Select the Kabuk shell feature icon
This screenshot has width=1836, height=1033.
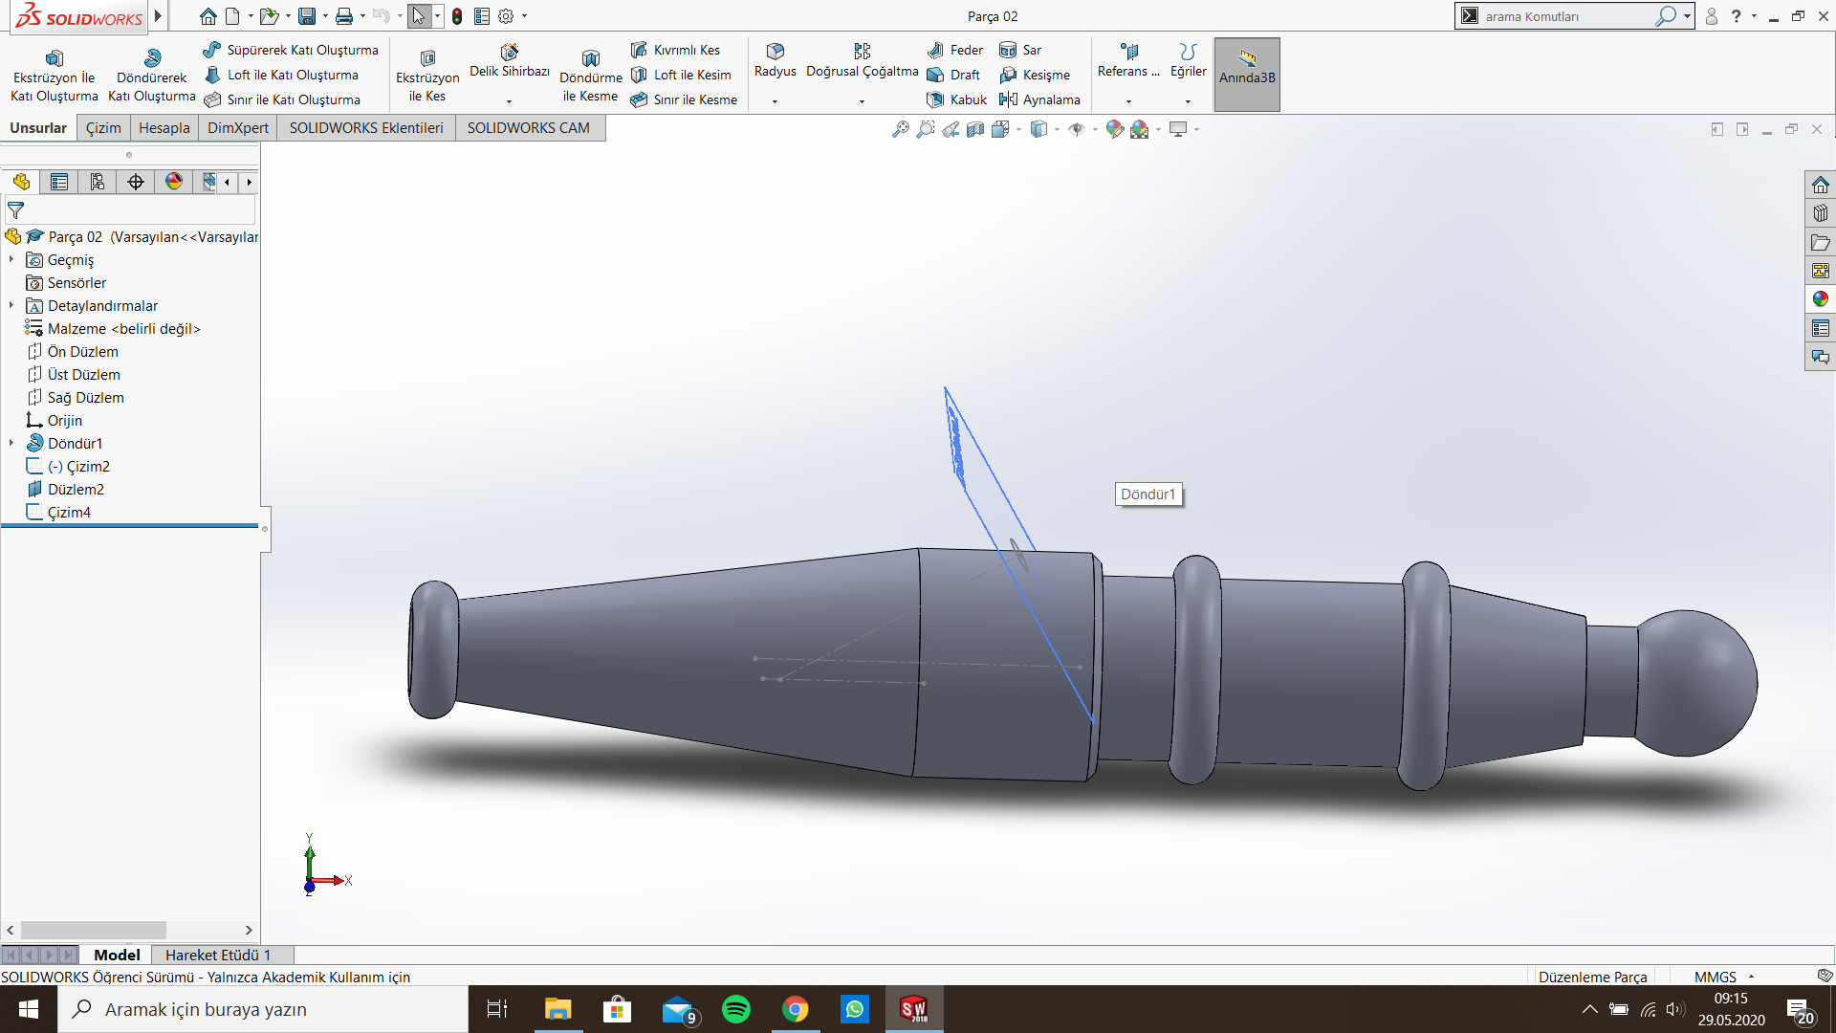[935, 99]
